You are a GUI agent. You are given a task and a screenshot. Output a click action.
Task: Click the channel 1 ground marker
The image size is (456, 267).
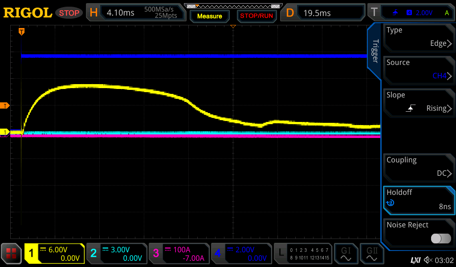click(5, 132)
